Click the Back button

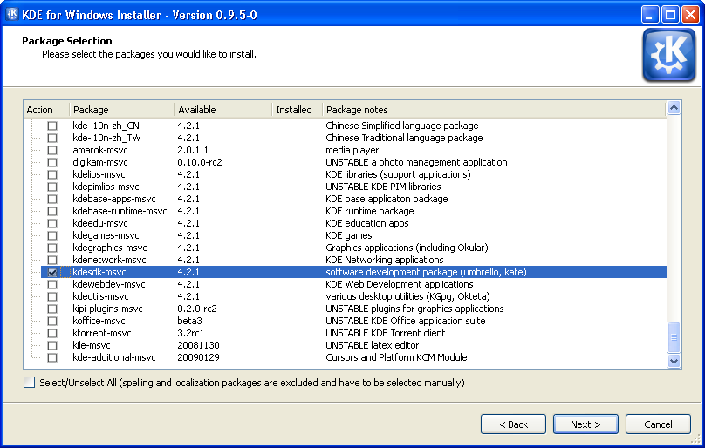(x=513, y=424)
